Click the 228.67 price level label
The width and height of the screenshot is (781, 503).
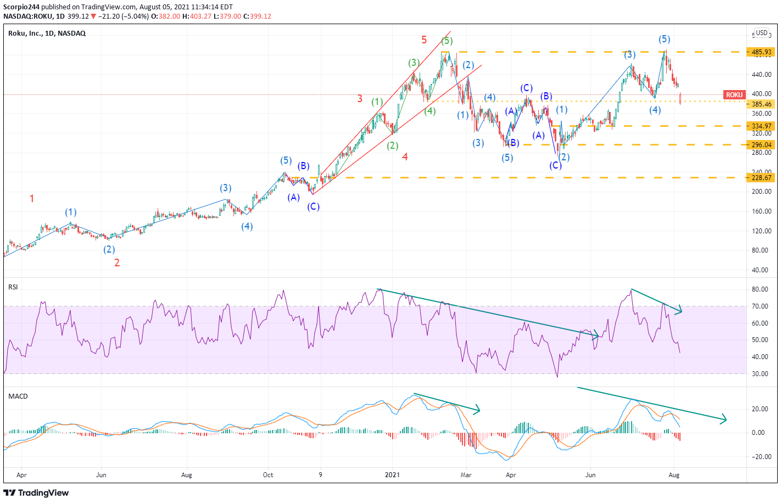[x=761, y=177]
